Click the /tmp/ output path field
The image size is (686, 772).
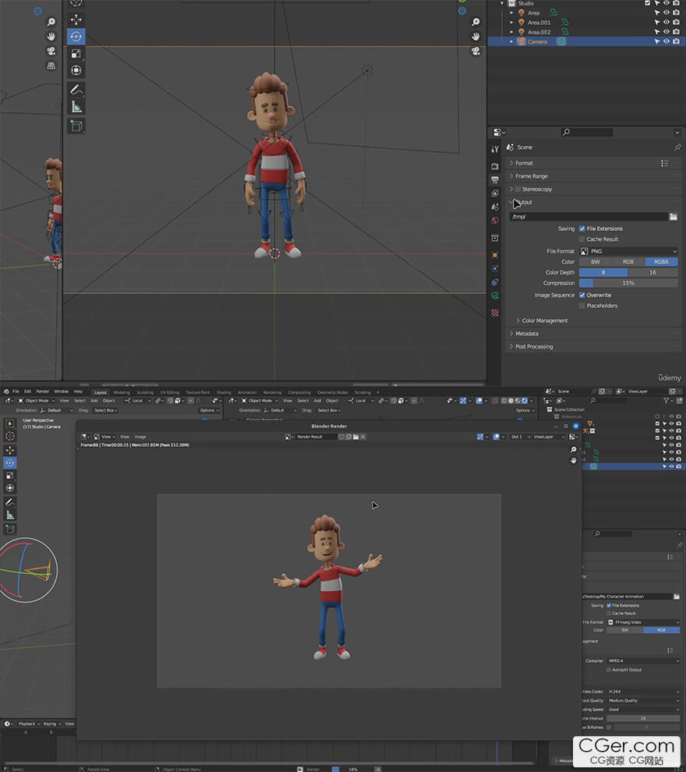[589, 217]
